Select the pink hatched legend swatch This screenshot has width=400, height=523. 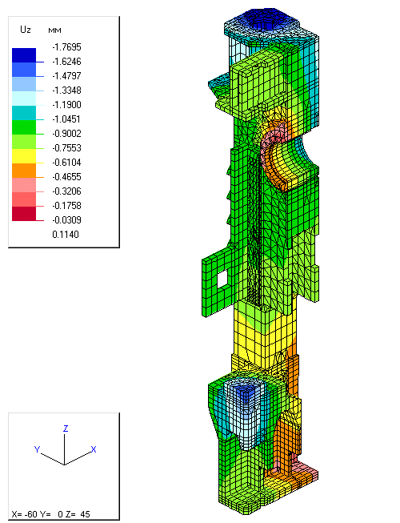[24, 185]
